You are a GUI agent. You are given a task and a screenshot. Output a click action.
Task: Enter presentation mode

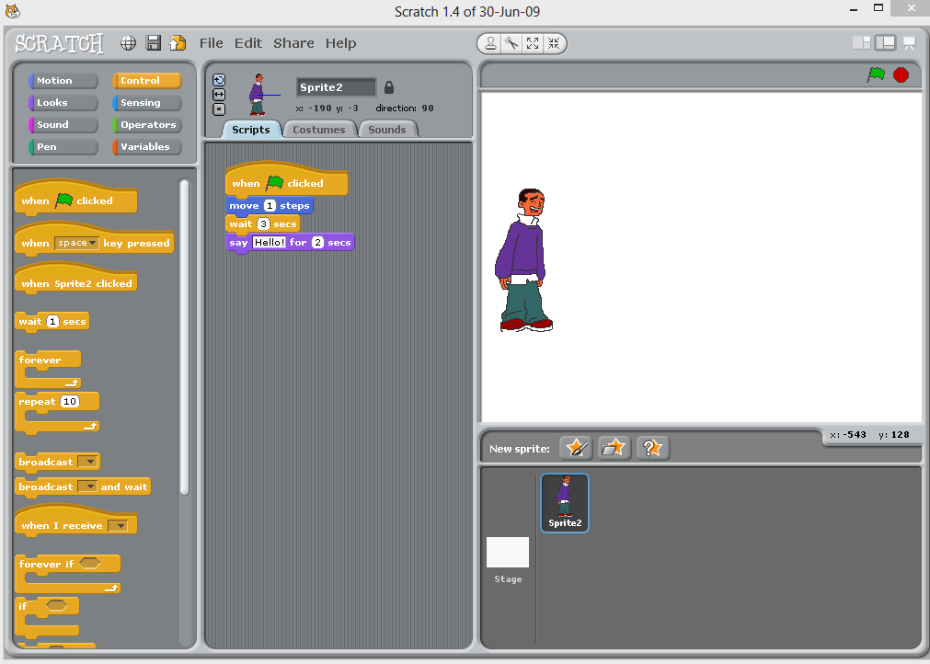click(x=909, y=42)
